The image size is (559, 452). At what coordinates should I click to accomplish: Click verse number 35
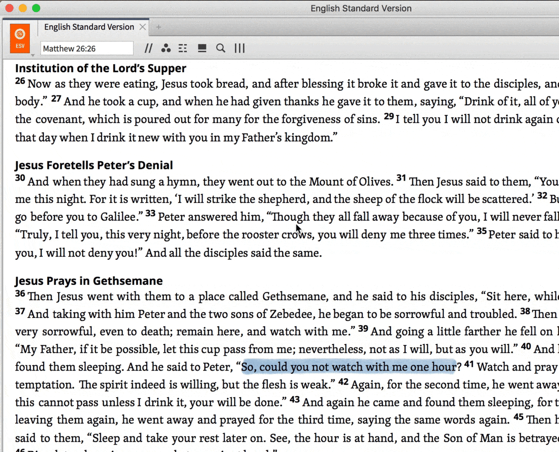coord(482,231)
